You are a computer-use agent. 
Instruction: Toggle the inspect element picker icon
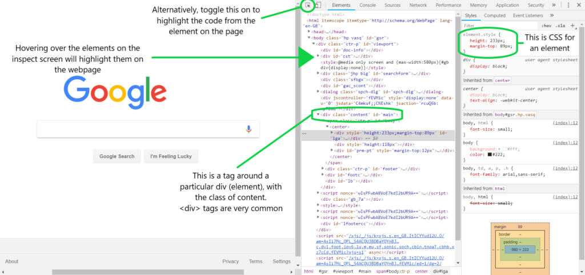308,5
